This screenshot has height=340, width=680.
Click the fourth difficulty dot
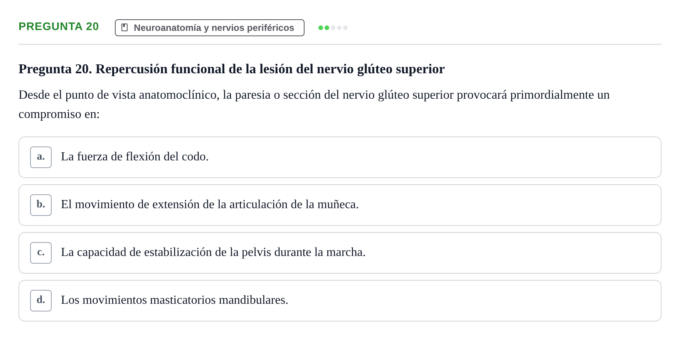[x=339, y=28]
